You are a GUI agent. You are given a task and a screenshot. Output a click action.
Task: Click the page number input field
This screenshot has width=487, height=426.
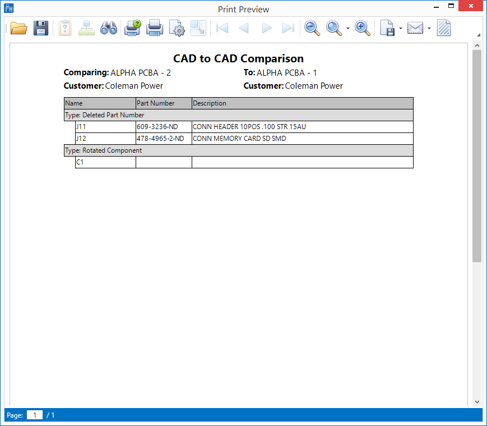pos(35,415)
